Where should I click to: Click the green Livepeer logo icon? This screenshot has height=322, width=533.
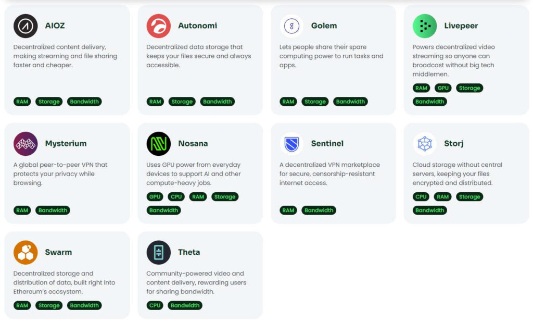point(425,26)
